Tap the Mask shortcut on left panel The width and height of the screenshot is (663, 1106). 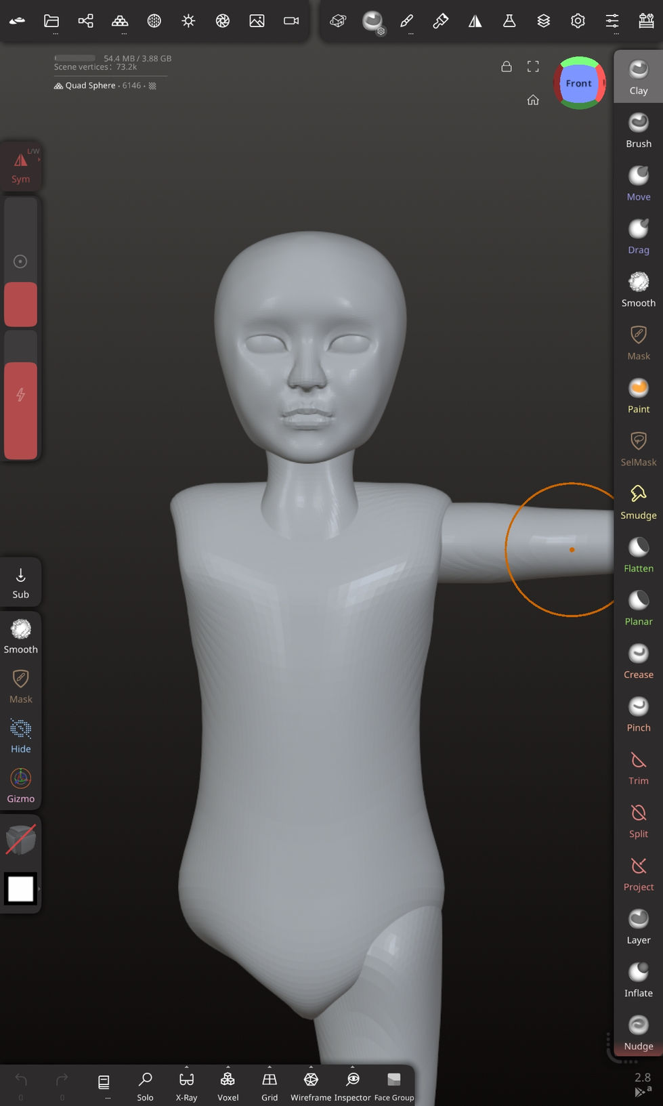pyautogui.click(x=20, y=687)
